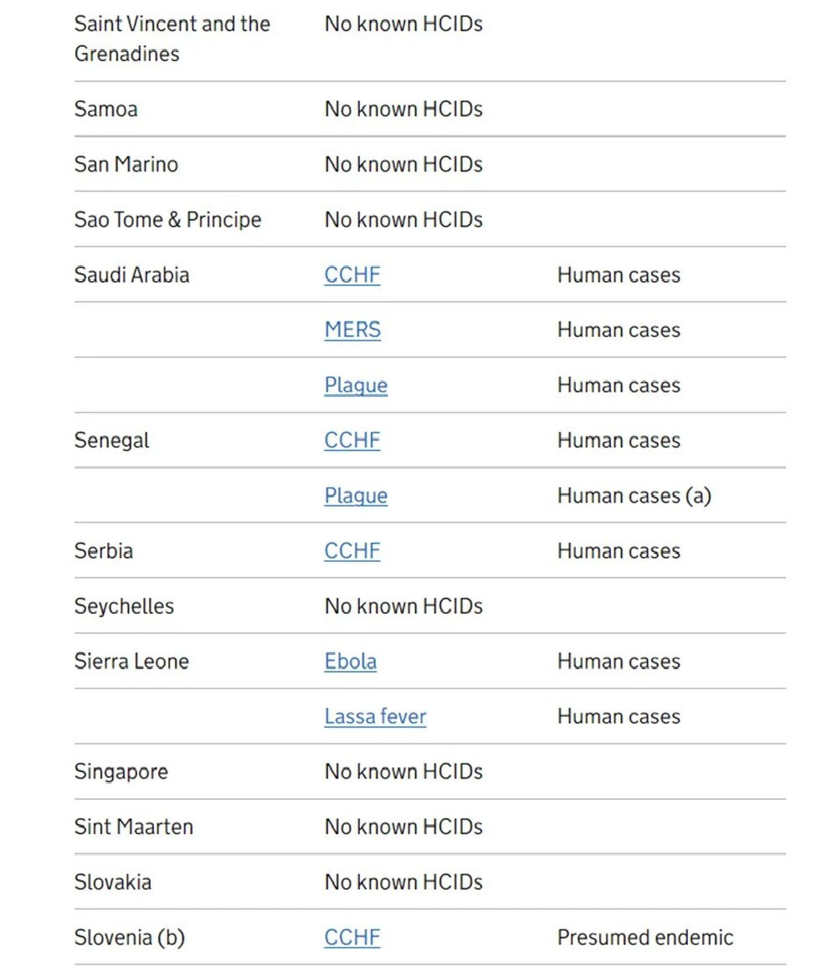Open the Plague link marked Human cases (a)
837x977 pixels.
pos(356,495)
